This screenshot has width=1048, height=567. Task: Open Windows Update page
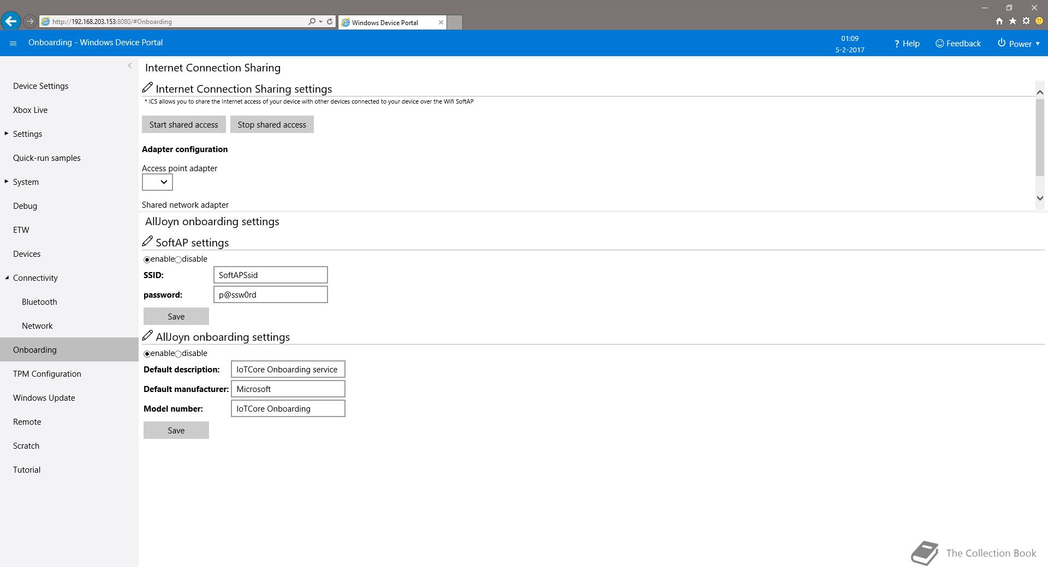click(x=44, y=398)
